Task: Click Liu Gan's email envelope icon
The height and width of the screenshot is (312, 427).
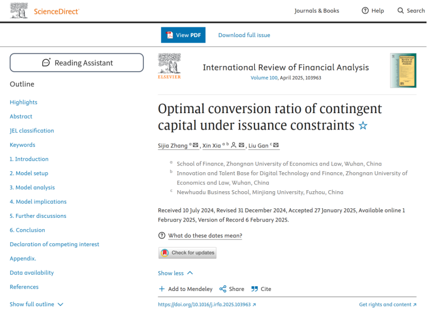Action: (275, 145)
